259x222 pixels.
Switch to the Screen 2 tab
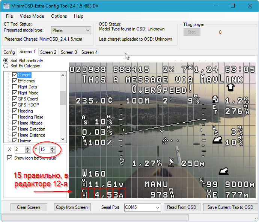coord(48,52)
